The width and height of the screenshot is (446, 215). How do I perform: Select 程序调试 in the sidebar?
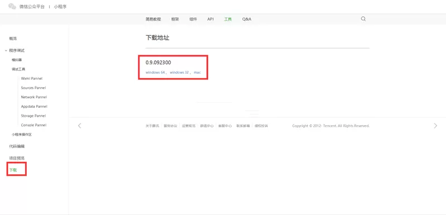pos(17,50)
